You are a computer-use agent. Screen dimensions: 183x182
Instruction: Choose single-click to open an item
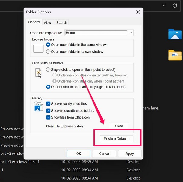[48, 70]
